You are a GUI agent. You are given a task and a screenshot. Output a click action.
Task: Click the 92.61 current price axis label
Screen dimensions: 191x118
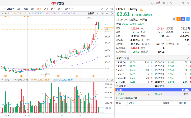tap(109, 29)
